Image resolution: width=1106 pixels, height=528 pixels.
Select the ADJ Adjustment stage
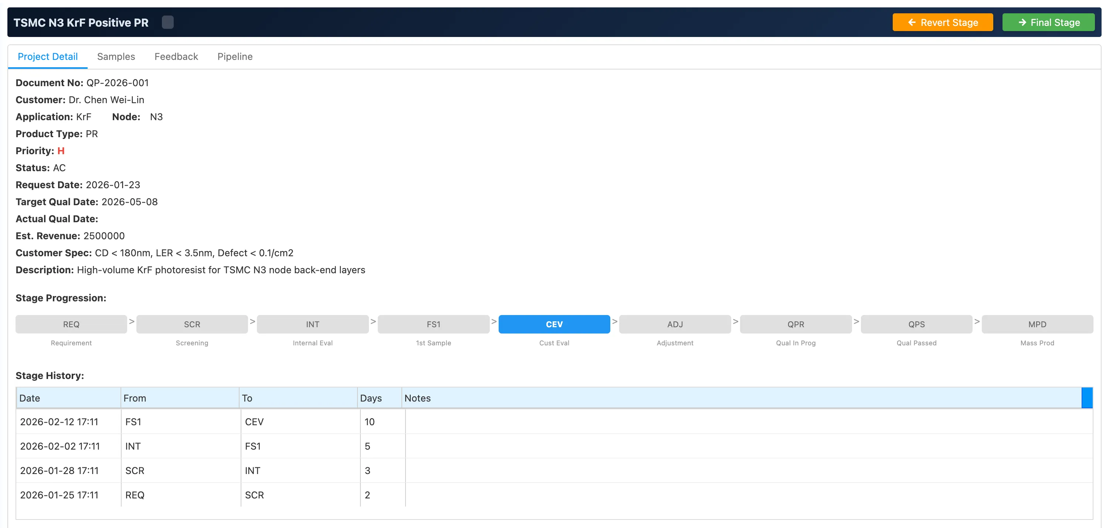click(675, 324)
